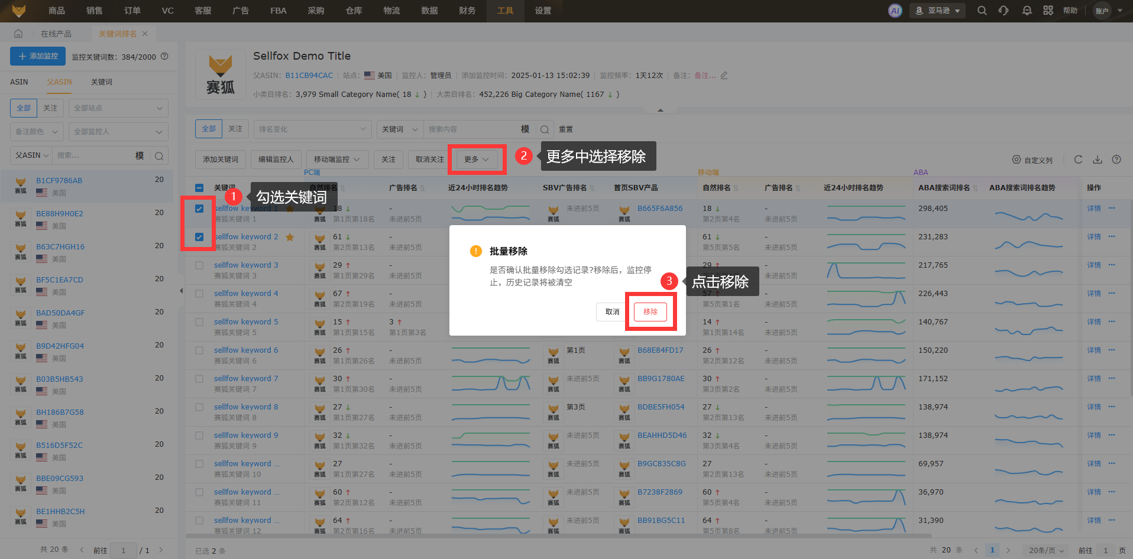Go to the home tab icon
The width and height of the screenshot is (1133, 559).
(18, 34)
